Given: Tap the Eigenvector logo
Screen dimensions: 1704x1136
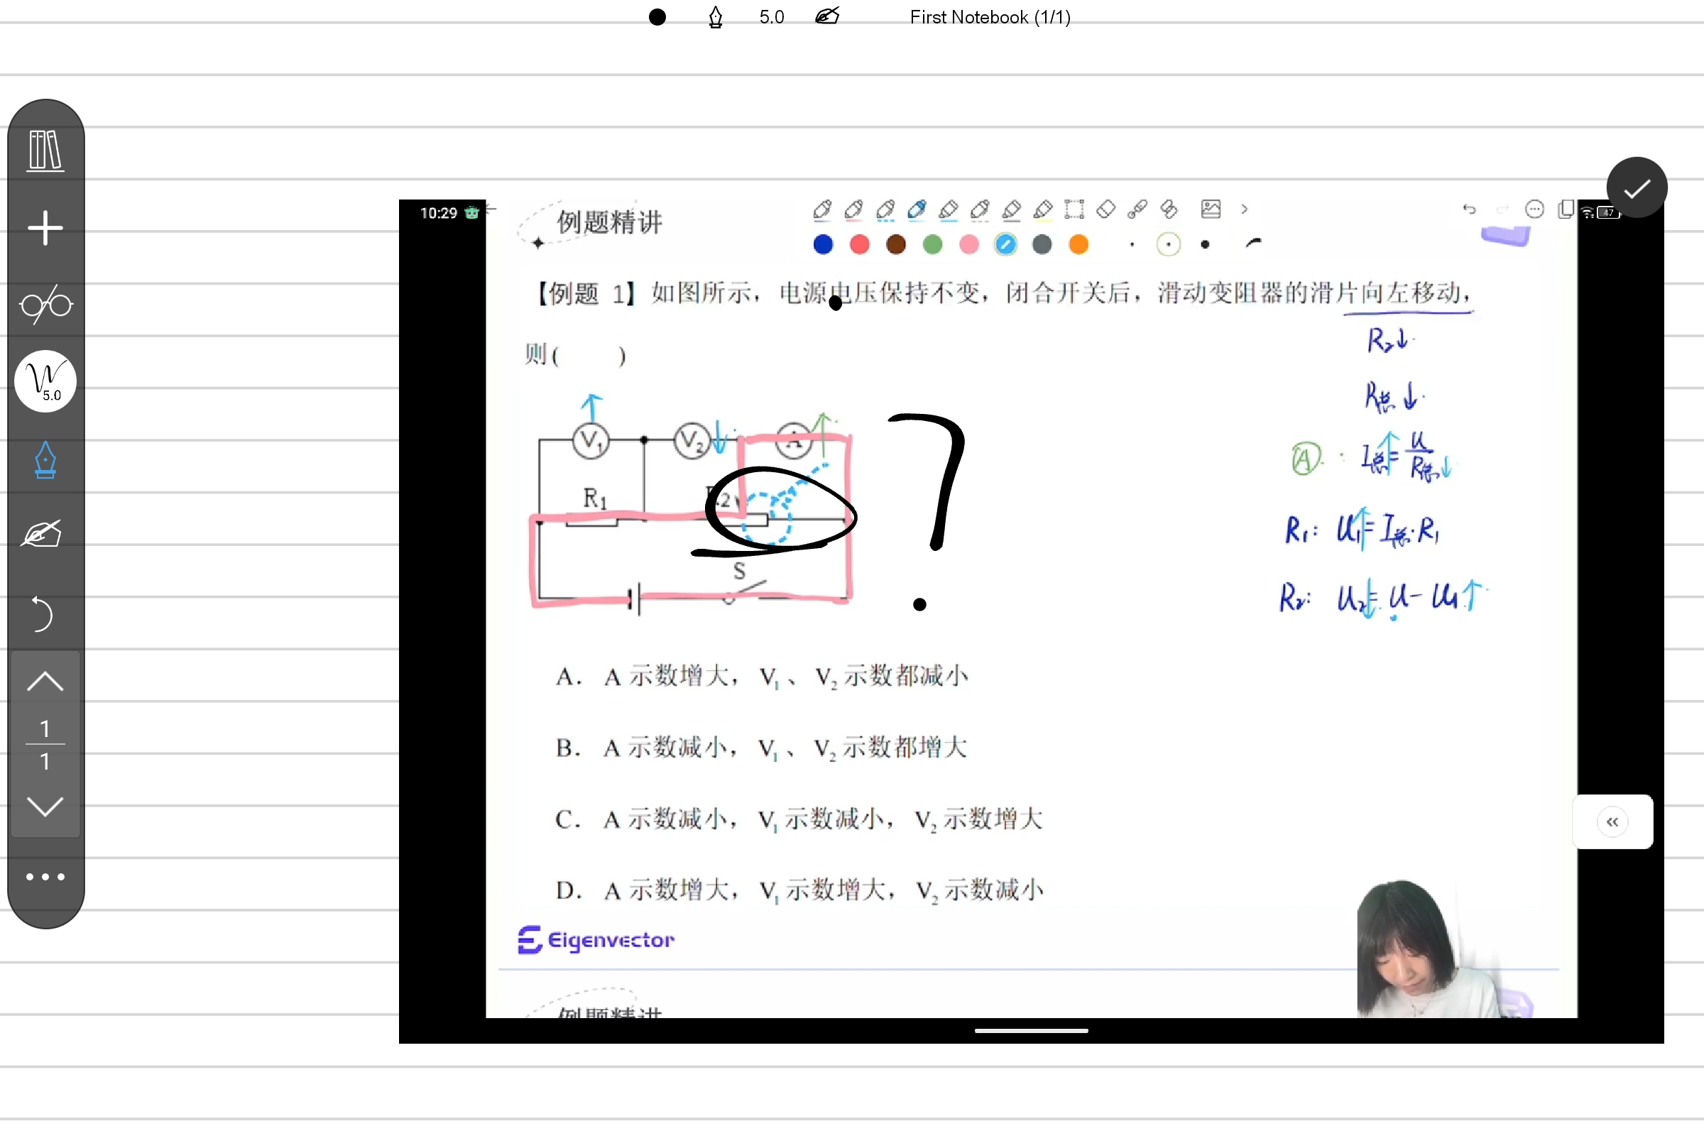Looking at the screenshot, I should [x=596, y=939].
